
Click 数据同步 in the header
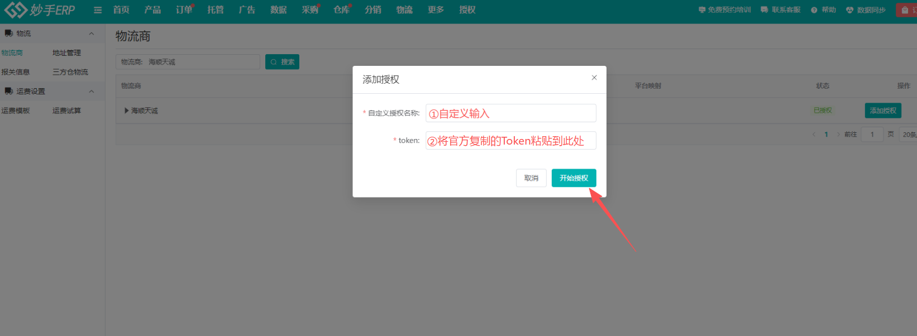(x=866, y=10)
